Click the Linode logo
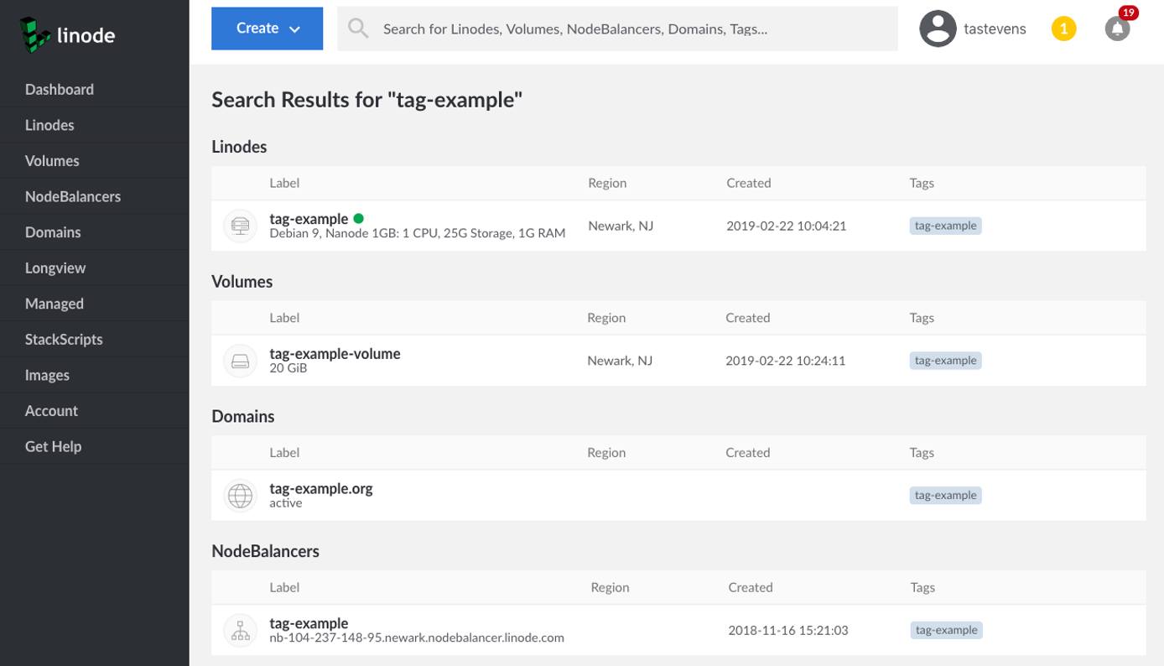Viewport: 1164px width, 666px height. click(x=67, y=34)
